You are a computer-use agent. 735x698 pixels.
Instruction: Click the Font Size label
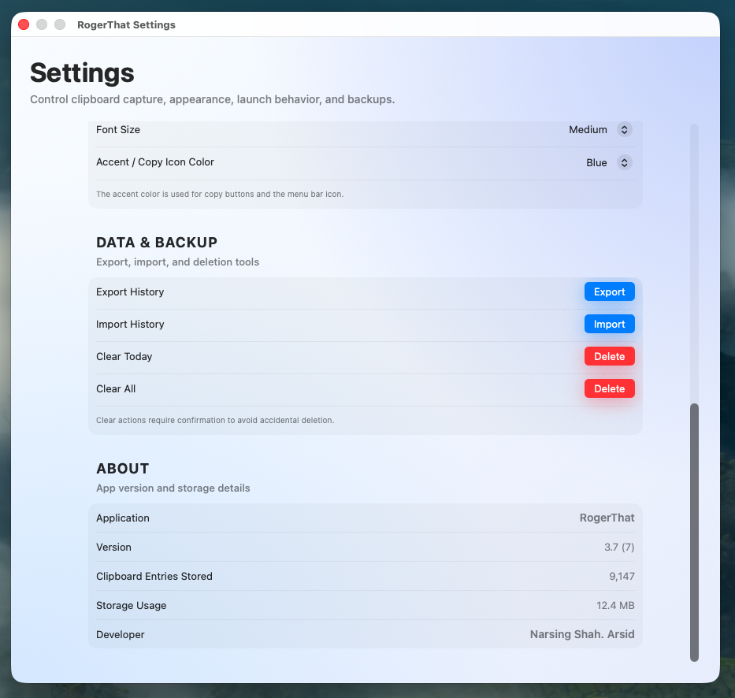118,130
